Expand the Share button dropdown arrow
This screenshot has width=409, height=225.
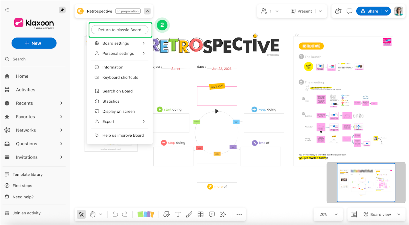click(x=386, y=11)
